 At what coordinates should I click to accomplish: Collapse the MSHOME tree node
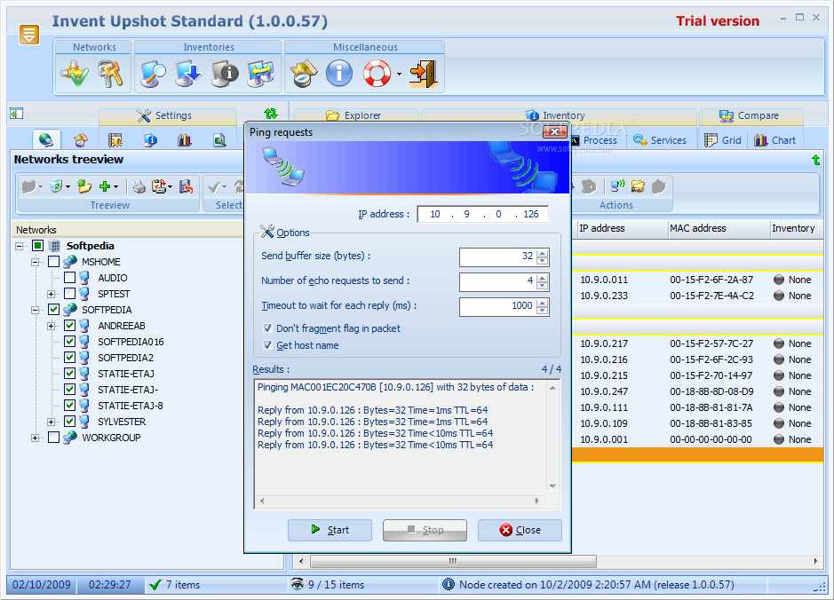pyautogui.click(x=36, y=262)
